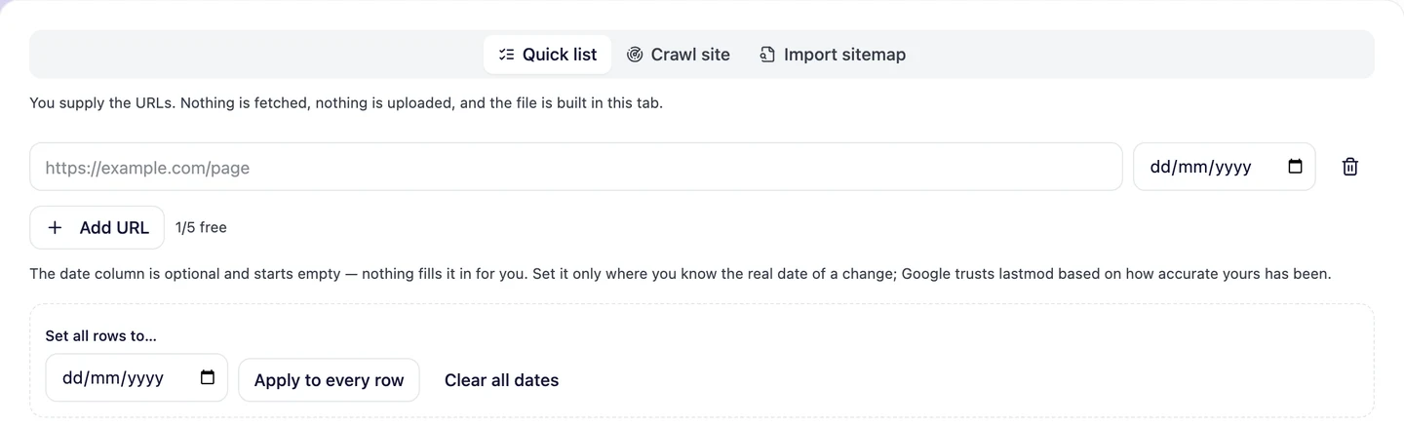
Task: Click Apply to every row
Action: [329, 380]
